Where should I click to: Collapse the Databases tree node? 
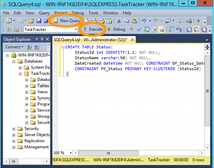14,62
